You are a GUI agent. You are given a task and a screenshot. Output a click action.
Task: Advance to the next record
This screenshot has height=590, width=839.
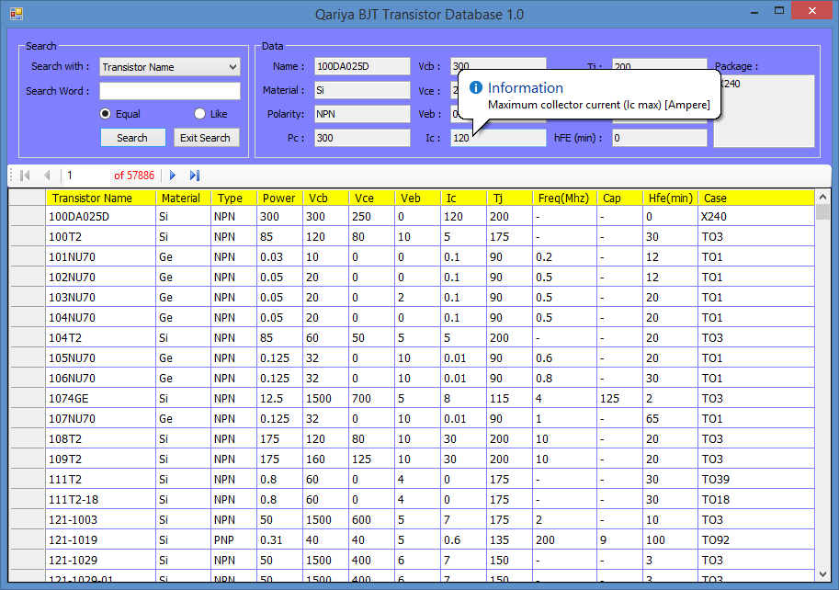[x=173, y=176]
